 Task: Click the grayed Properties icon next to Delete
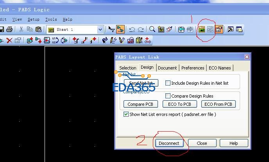point(18,41)
